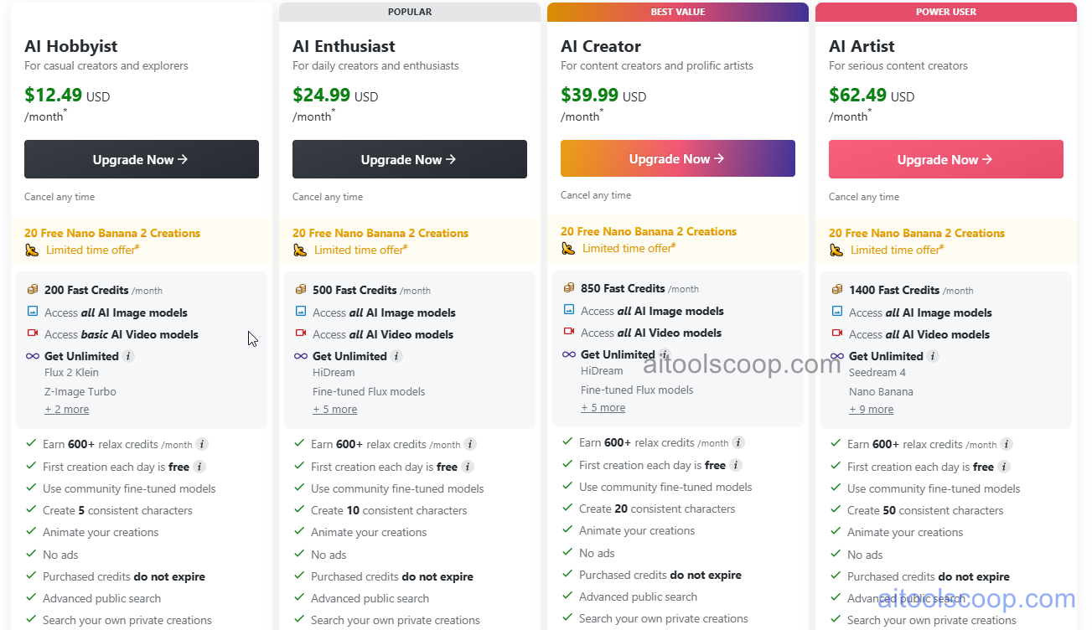Click Upgrade Now for AI Hobbyist
This screenshot has height=630, width=1092.
click(141, 159)
